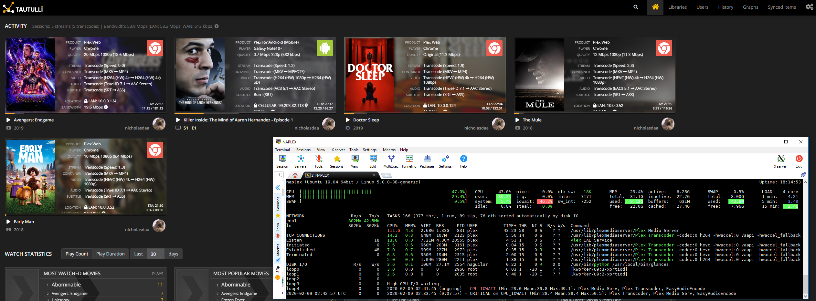This screenshot has width=816, height=301.
Task: Open Sftp side tab in NAPLEX sidebar
Action: (x=278, y=273)
